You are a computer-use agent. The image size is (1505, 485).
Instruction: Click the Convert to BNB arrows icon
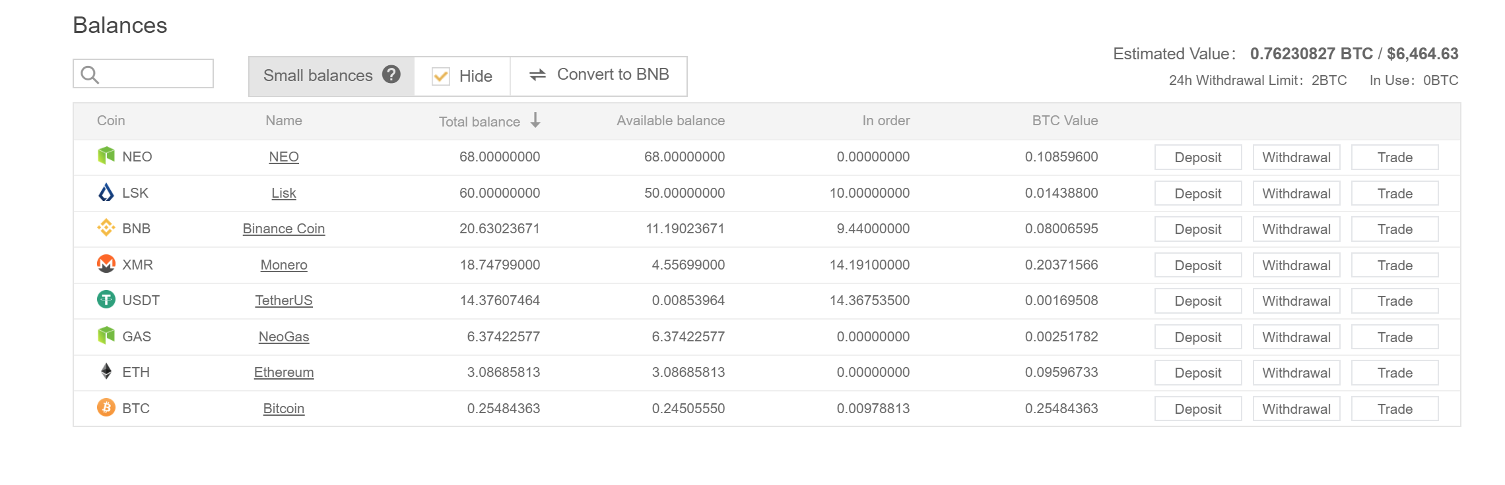[538, 75]
